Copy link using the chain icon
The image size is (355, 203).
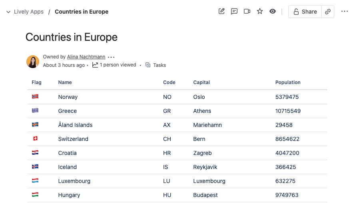point(328,12)
